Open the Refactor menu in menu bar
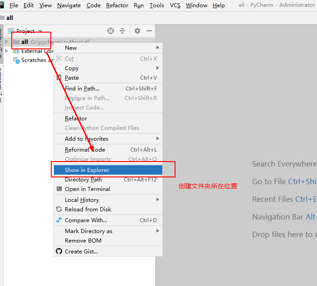The image size is (317, 286). coord(117,5)
